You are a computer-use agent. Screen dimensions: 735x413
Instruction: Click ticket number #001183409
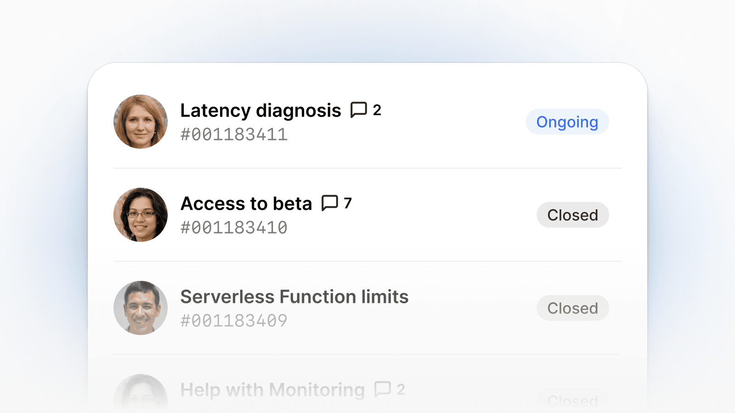point(234,321)
